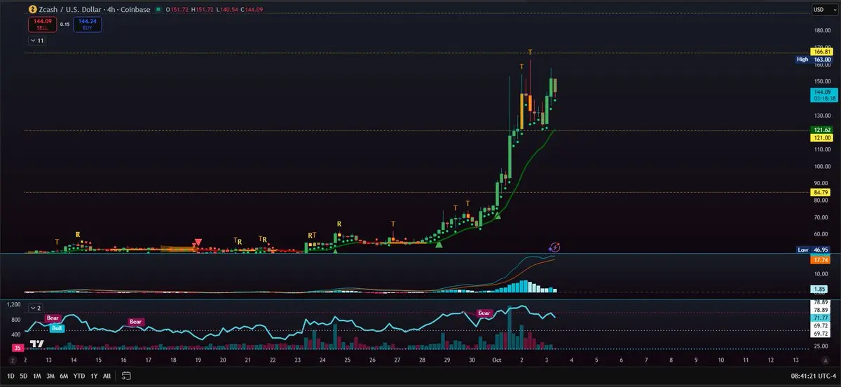Image resolution: width=841 pixels, height=387 pixels.
Task: Click the green up-triangle signal near Oct
Action: (498, 215)
